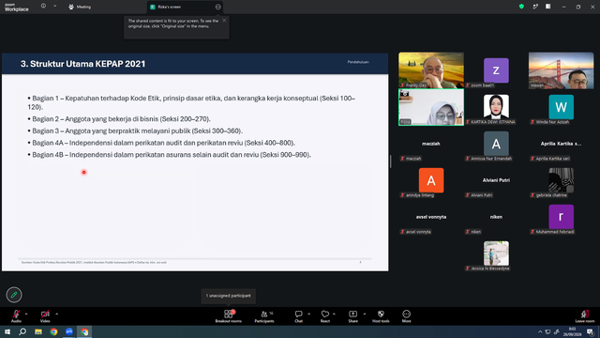Click the Share screen icon
600x338 pixels.
pyautogui.click(x=352, y=315)
